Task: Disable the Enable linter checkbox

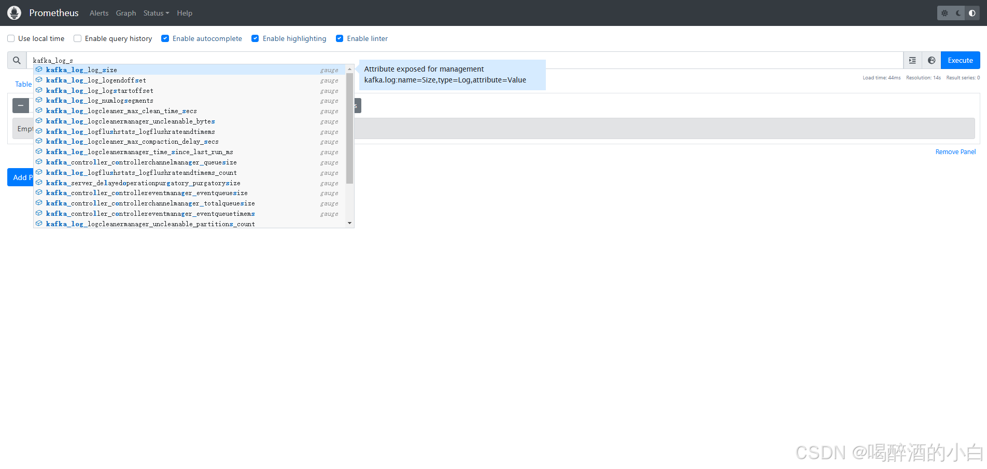Action: click(x=340, y=38)
